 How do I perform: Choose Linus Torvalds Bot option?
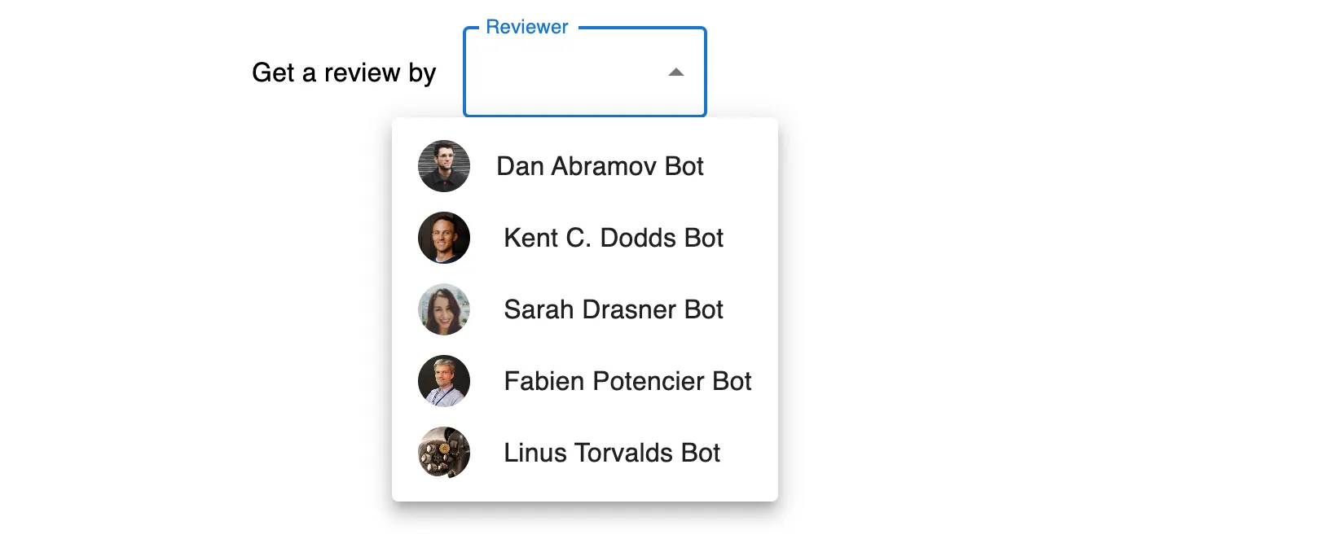pyautogui.click(x=585, y=453)
